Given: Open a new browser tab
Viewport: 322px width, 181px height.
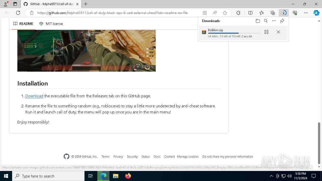Looking at the screenshot, I should click(x=86, y=4).
